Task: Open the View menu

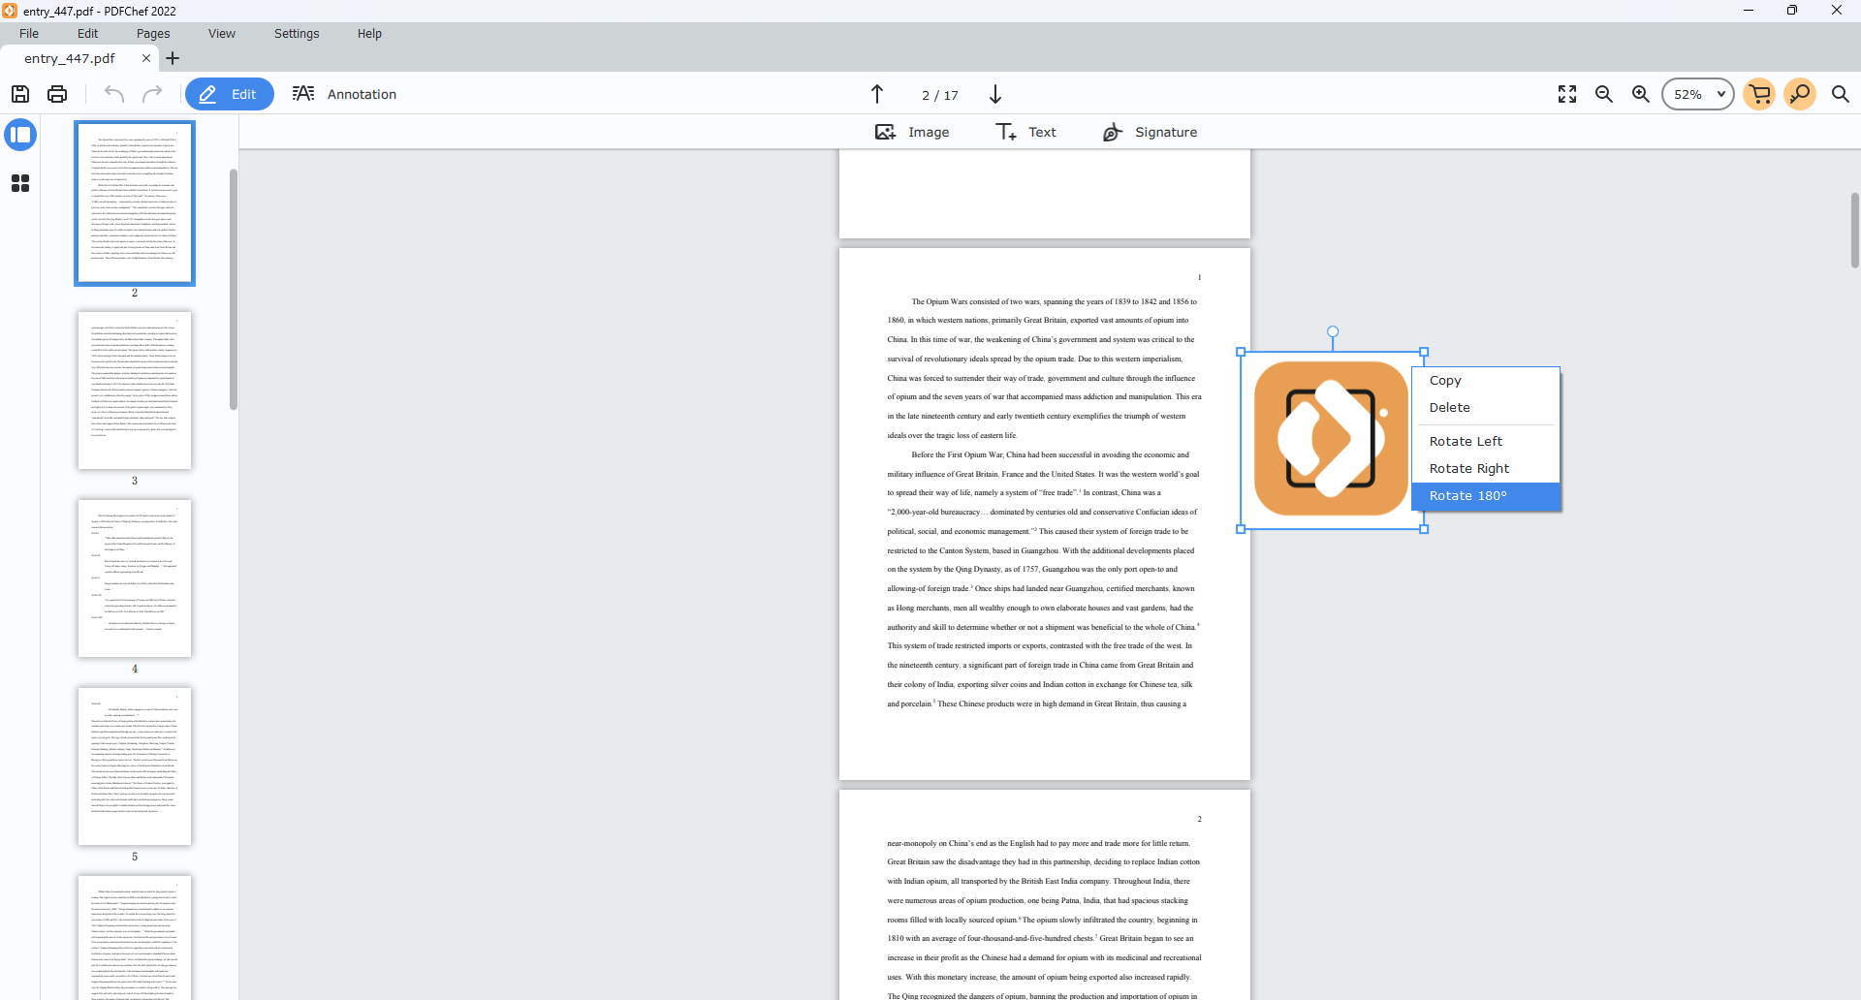Action: [x=222, y=33]
